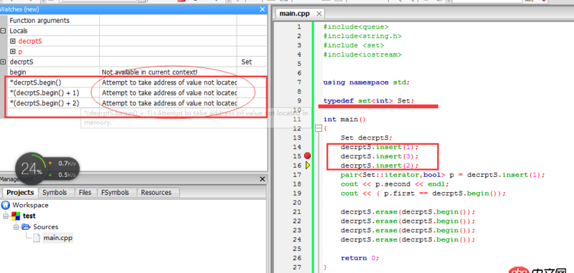The height and width of the screenshot is (273, 574).
Task: Click line number 14 in the margin
Action: click(297, 147)
